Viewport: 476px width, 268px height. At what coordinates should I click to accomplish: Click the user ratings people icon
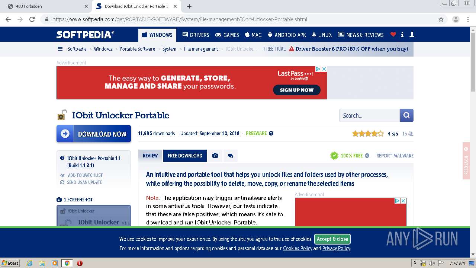tap(411, 134)
